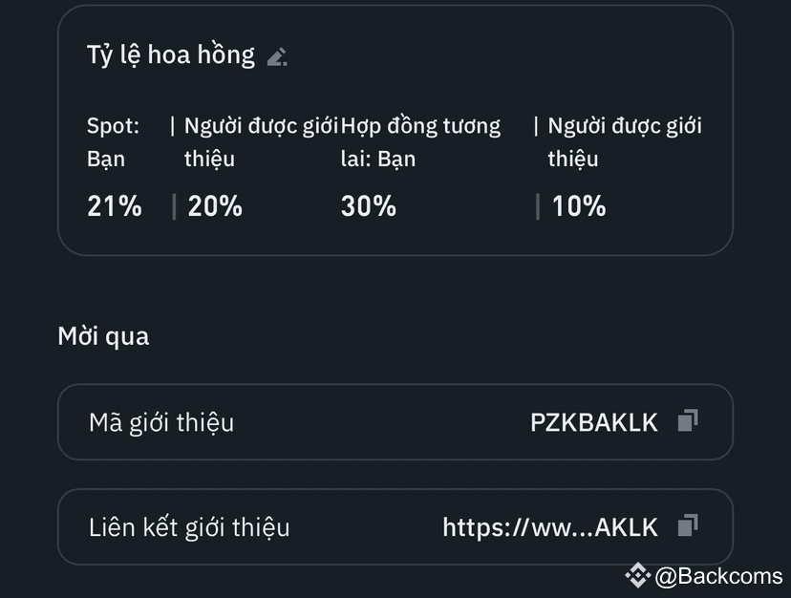Click the edit pencil icon beside Tỷ lệ hoa hồng

[277, 56]
